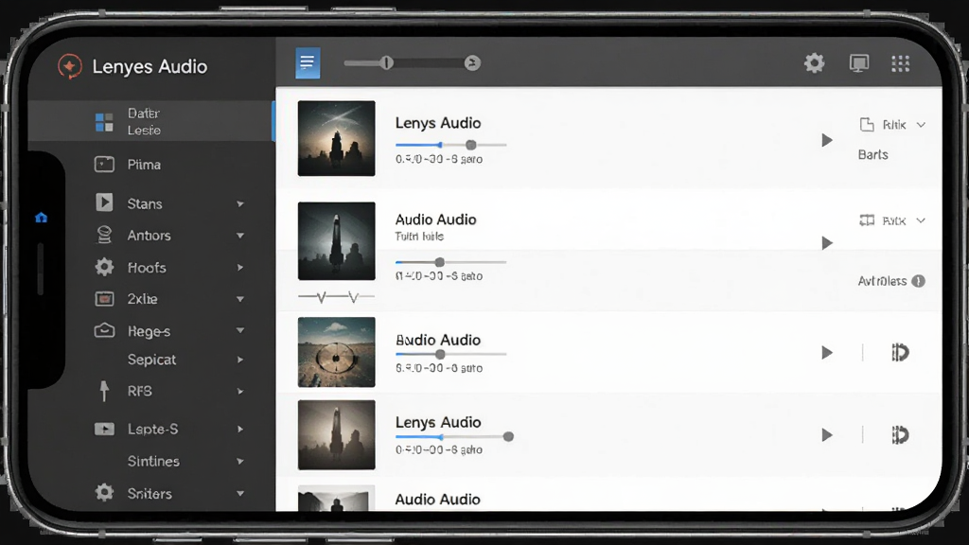Play the first Lenys Audio track
969x545 pixels.
tap(827, 140)
